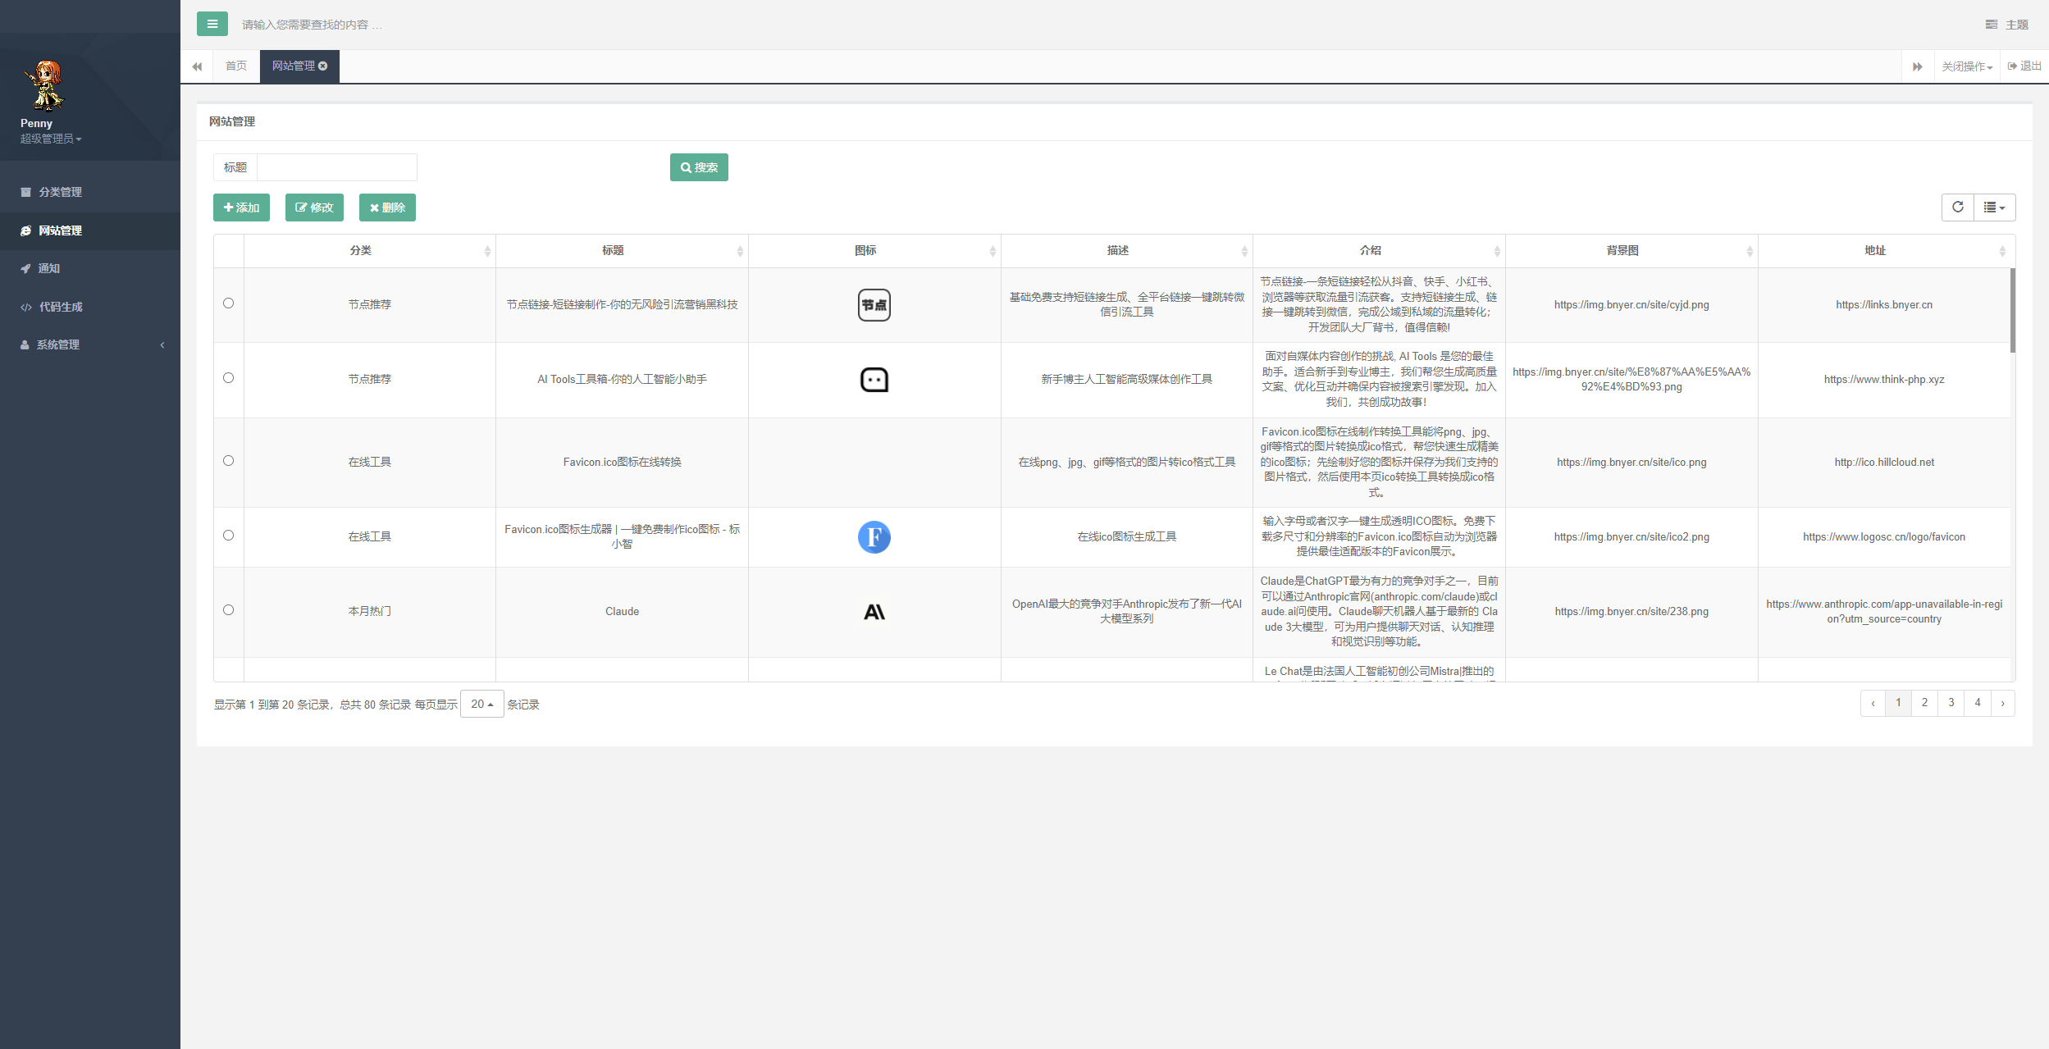
Task: Select radio for AI Tools工具箱 row
Action: 228,378
